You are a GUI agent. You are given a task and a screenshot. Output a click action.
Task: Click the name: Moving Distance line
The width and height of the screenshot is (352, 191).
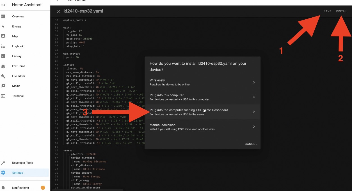point(90,162)
